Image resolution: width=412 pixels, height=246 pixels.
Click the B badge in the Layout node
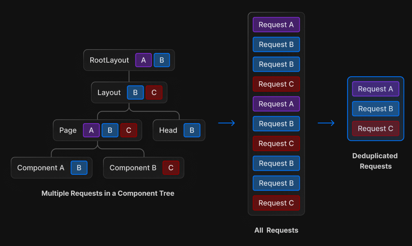click(x=135, y=92)
